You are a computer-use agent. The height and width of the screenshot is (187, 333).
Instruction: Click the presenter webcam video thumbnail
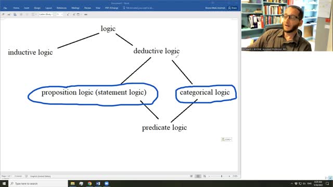coord(287,25)
